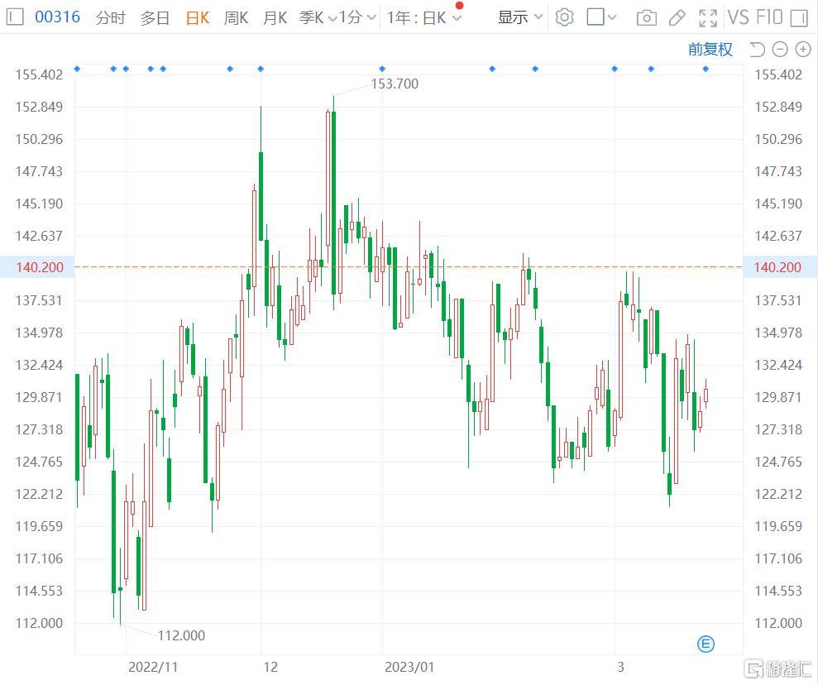This screenshot has width=818, height=685.
Task: Click the tall green candle peaking at 153.700
Action: [x=334, y=203]
